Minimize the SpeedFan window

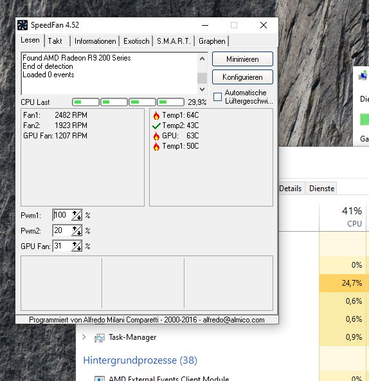(205, 25)
